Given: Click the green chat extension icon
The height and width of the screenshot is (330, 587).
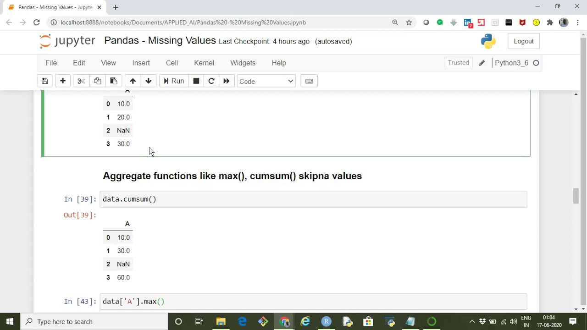Looking at the screenshot, I should pos(440,22).
